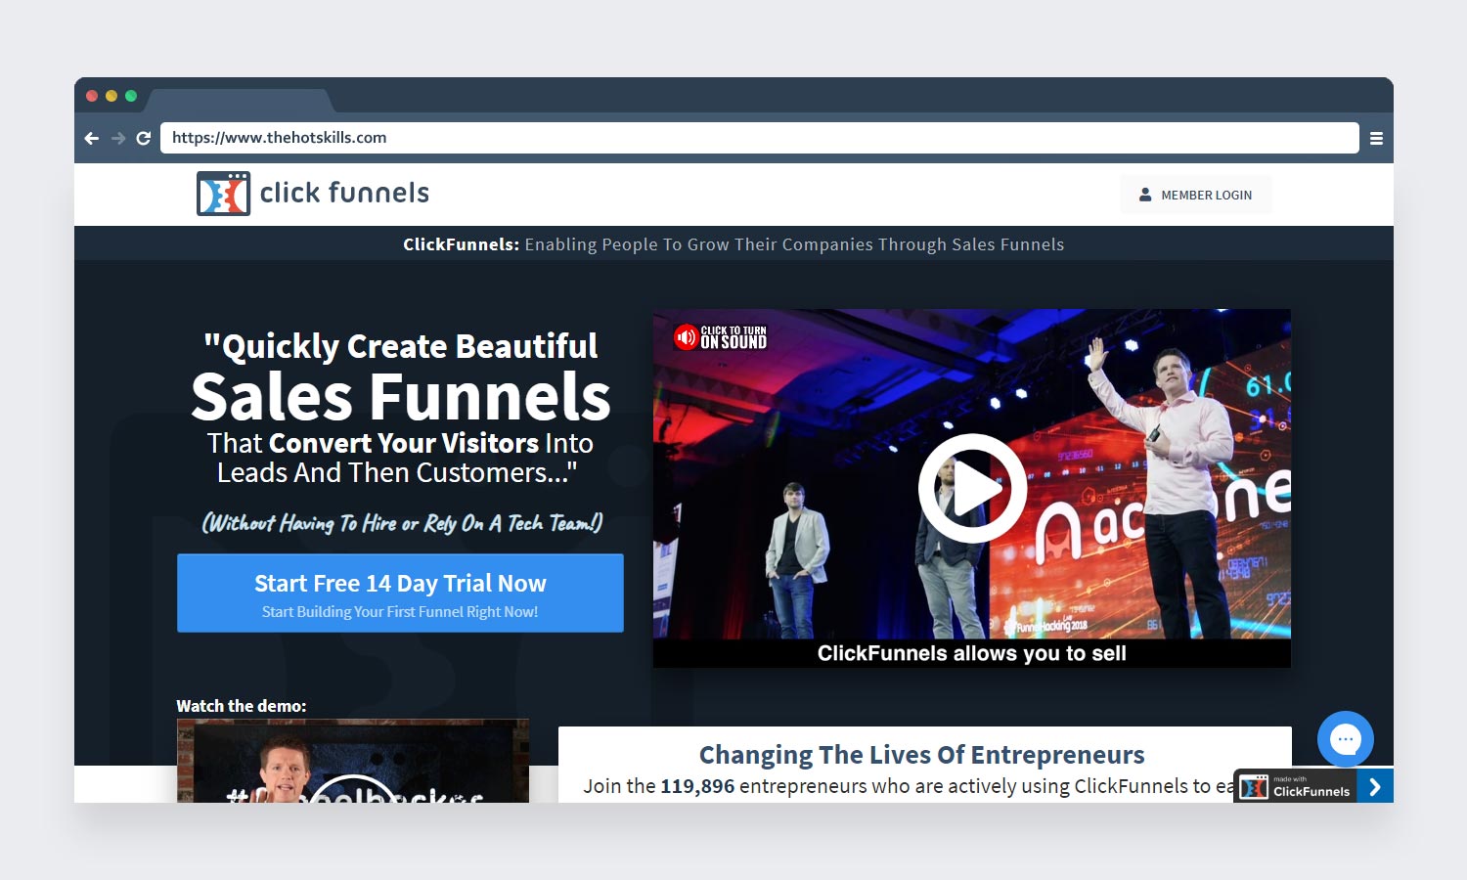Click the "Sales Funnels" headline text

(401, 397)
